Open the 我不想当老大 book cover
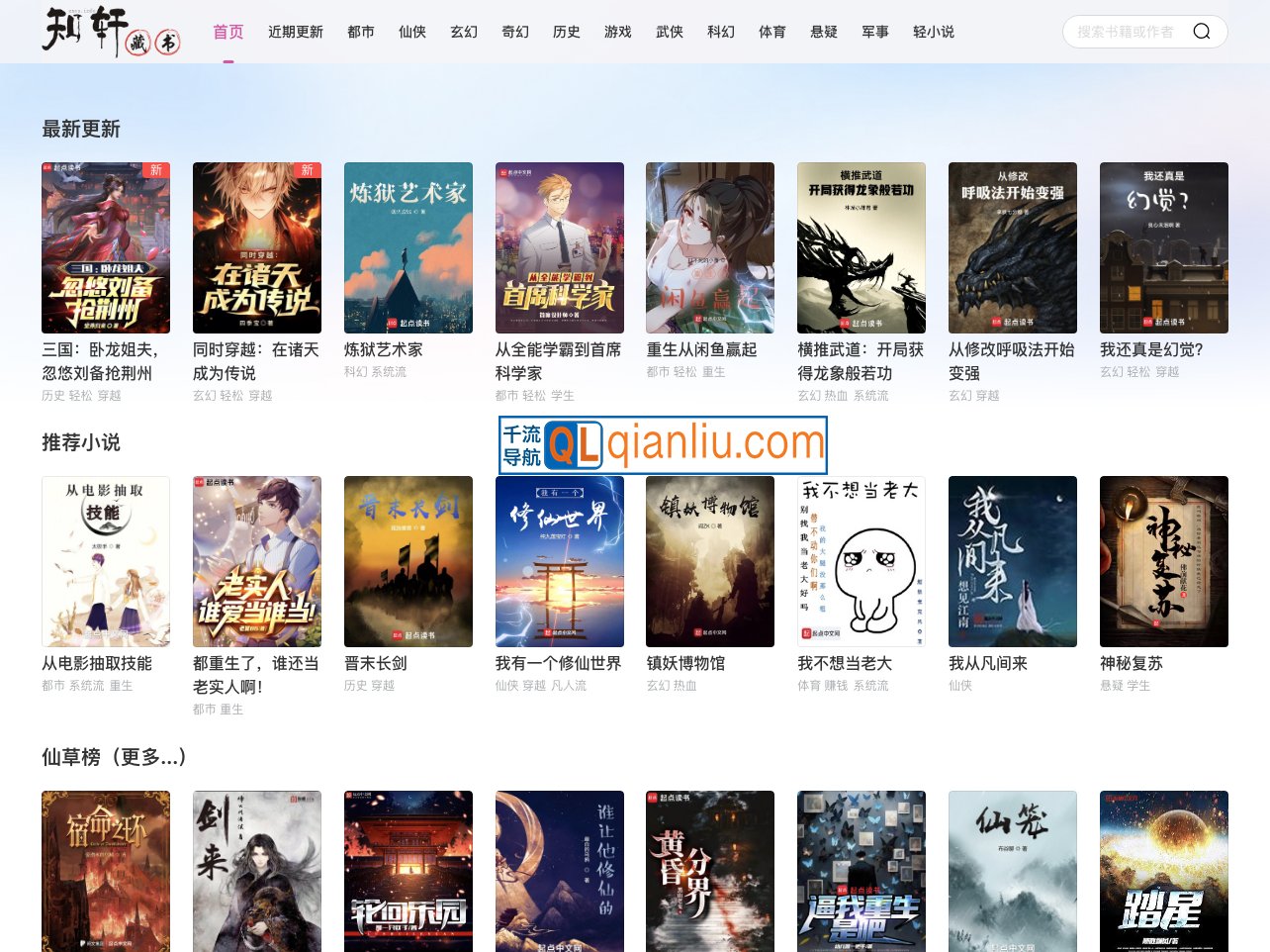Image resolution: width=1270 pixels, height=952 pixels. coord(861,561)
